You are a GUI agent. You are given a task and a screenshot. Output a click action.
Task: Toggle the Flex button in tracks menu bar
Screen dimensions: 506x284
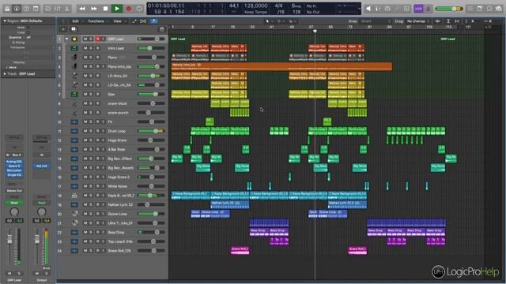click(143, 21)
